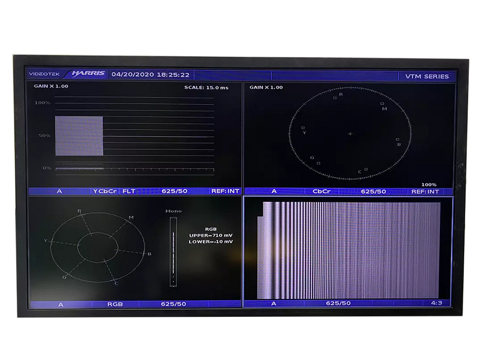Screen dimensions: 483x362
Task: Click input A in the gamut status bar
Action: (61, 305)
